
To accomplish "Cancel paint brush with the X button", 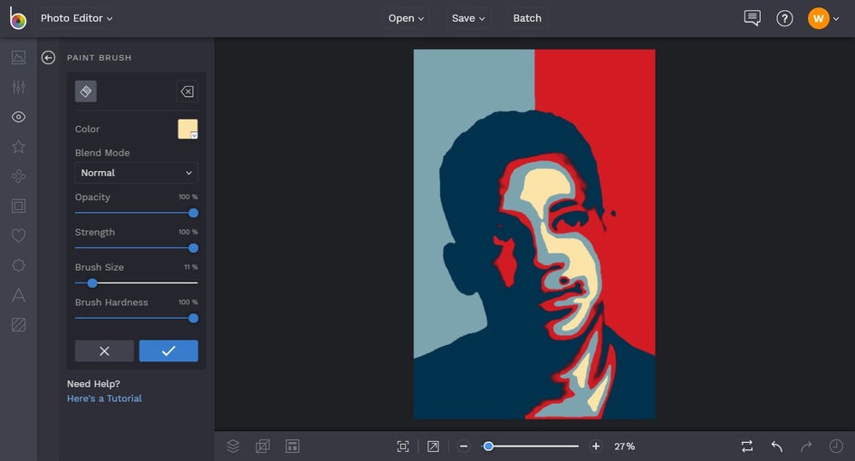I will (x=104, y=351).
